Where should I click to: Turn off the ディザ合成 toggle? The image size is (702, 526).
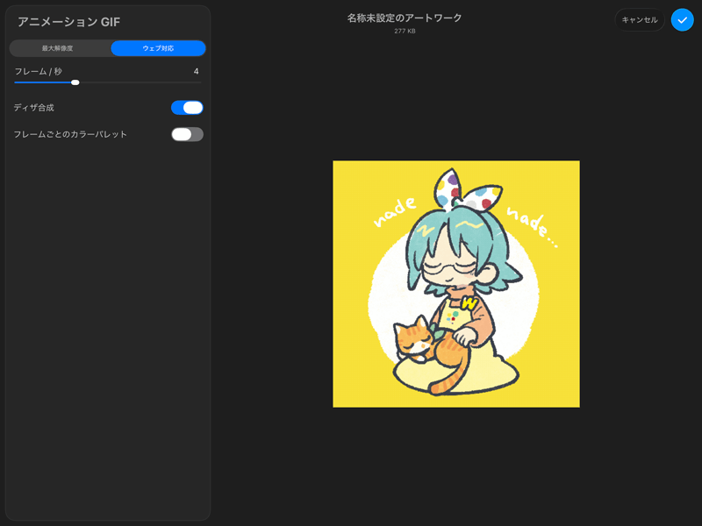187,108
